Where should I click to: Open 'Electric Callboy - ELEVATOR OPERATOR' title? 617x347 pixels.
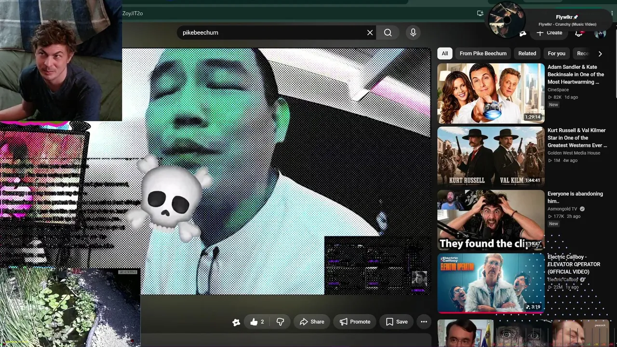point(574,264)
